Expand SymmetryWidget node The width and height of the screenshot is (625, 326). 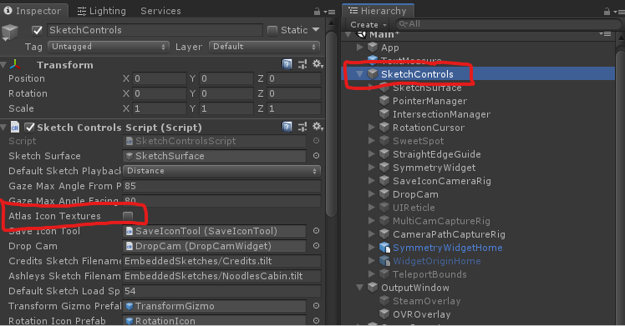372,168
